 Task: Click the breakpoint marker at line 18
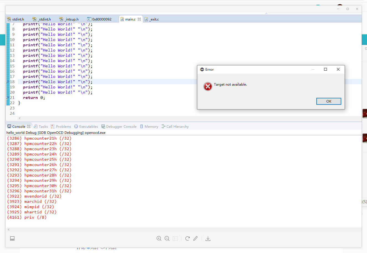coord(8,82)
